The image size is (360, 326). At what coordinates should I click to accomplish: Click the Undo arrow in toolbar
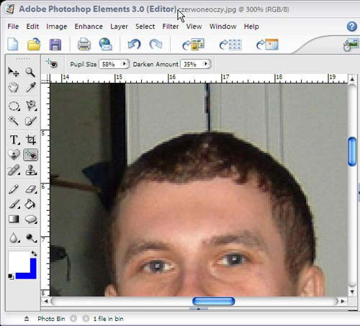point(134,45)
